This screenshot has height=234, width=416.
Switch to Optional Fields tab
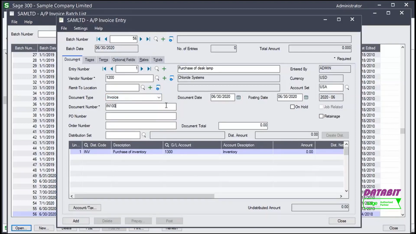pyautogui.click(x=123, y=60)
